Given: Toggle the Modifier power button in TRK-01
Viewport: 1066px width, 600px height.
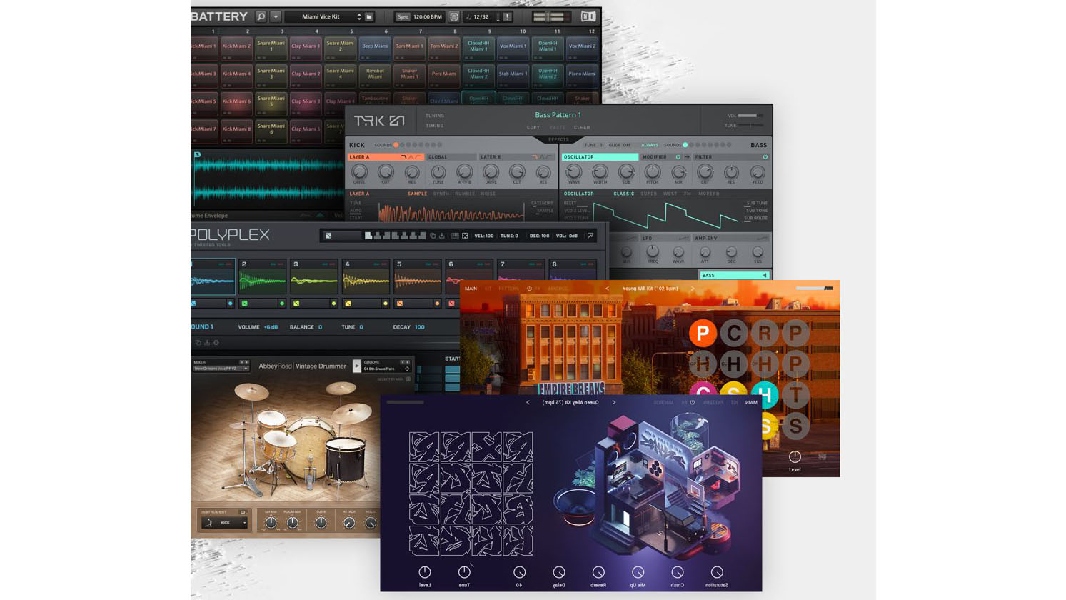Looking at the screenshot, I should 678,157.
